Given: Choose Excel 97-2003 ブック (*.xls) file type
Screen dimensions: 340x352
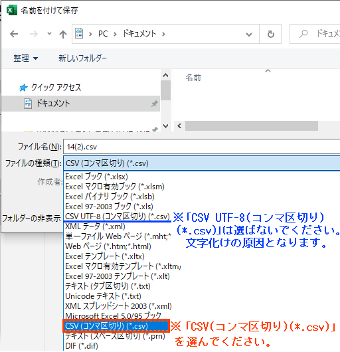Looking at the screenshot, I should (x=109, y=207).
